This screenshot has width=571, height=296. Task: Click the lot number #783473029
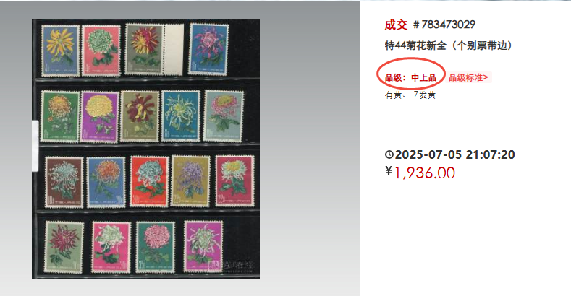click(x=444, y=25)
